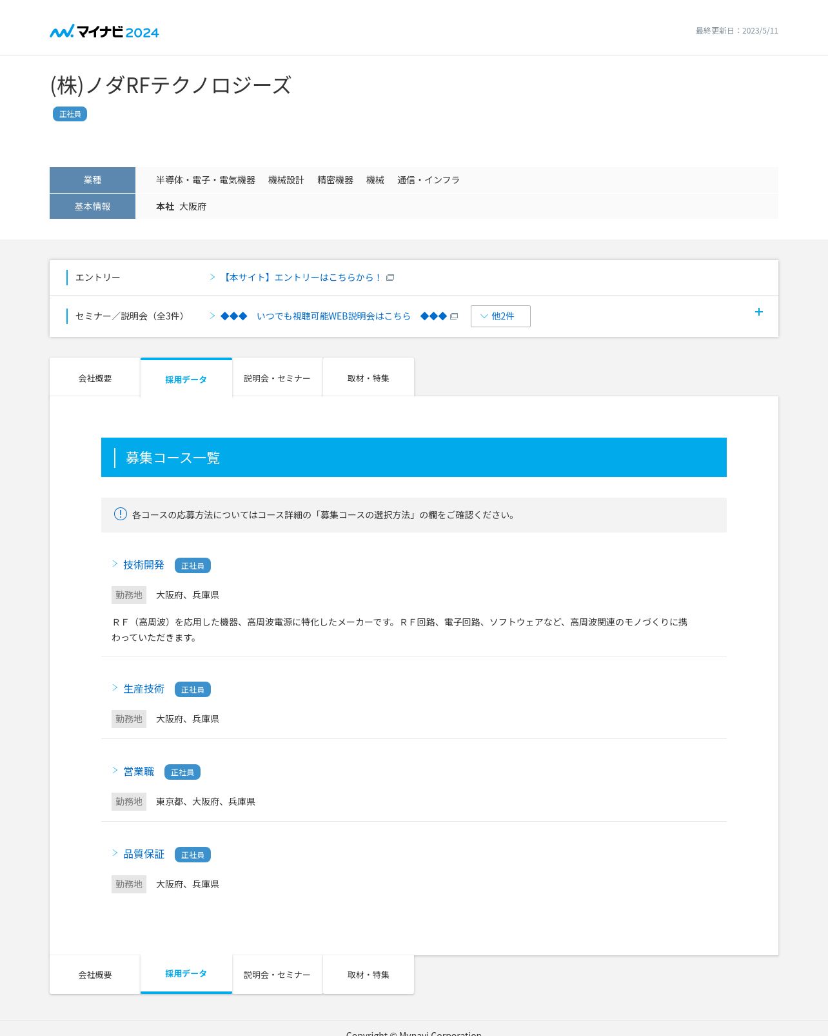
Task: Click the arrow icon before 品質保証
Action: pyautogui.click(x=115, y=853)
